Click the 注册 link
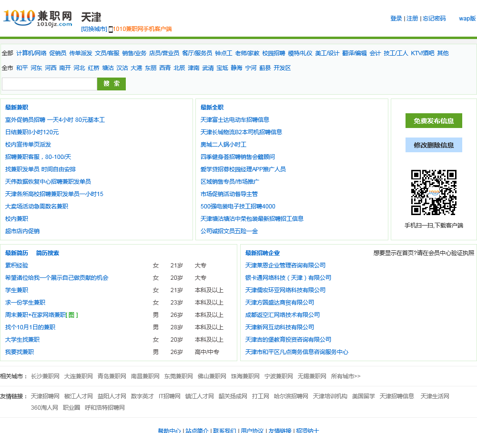Viewport: 477px width, 433px height. 412,19
